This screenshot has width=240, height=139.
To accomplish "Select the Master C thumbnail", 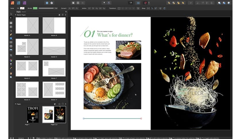I will pyautogui.click(x=27, y=47).
